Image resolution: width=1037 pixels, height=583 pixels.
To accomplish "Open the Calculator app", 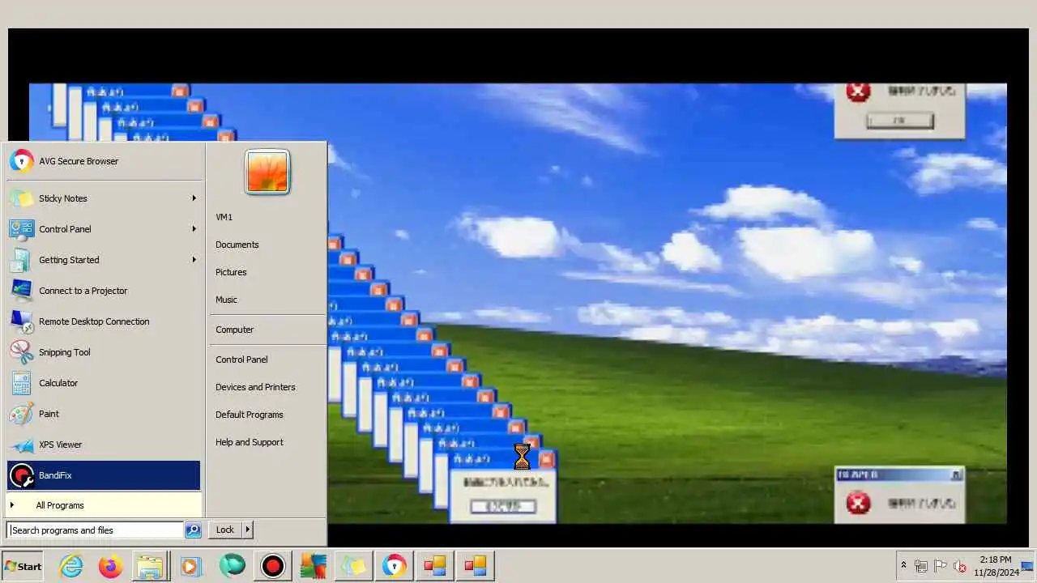I will pos(104,383).
